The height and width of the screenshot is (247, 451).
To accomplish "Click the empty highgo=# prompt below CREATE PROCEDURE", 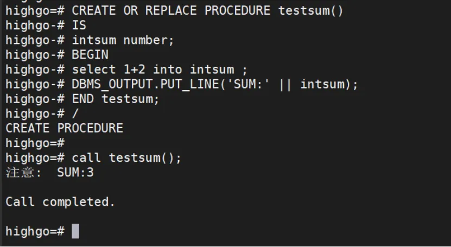I will pos(35,143).
